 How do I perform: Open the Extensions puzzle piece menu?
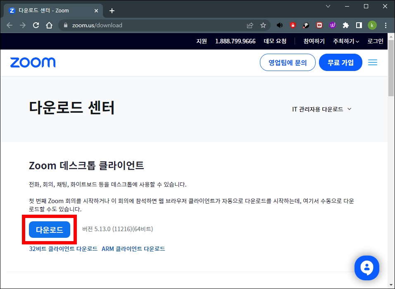click(345, 25)
